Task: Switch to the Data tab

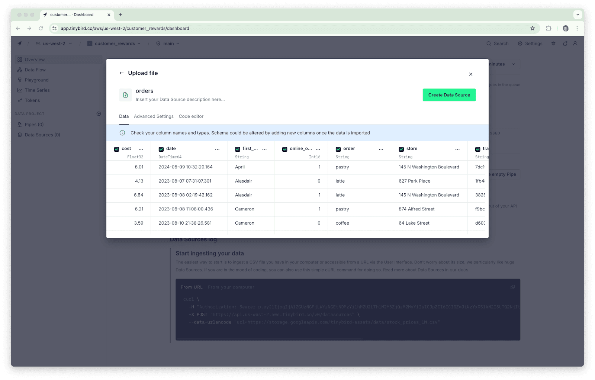Action: (124, 116)
